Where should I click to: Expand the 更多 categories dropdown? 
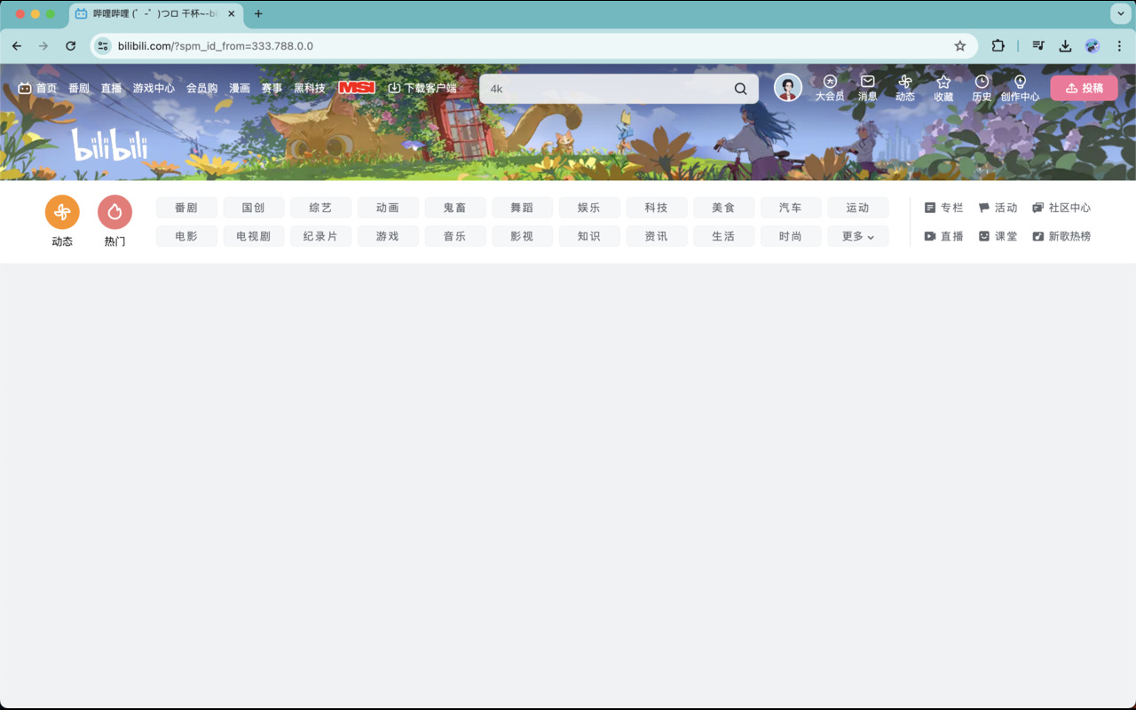[857, 236]
